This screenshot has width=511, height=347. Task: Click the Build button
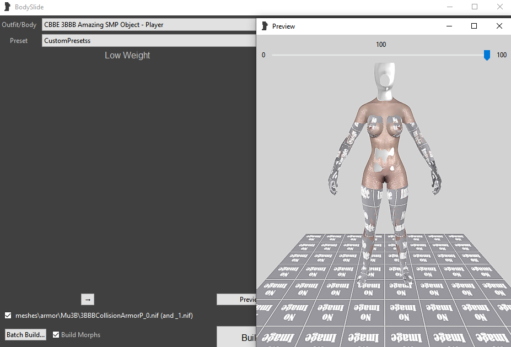coord(236,337)
